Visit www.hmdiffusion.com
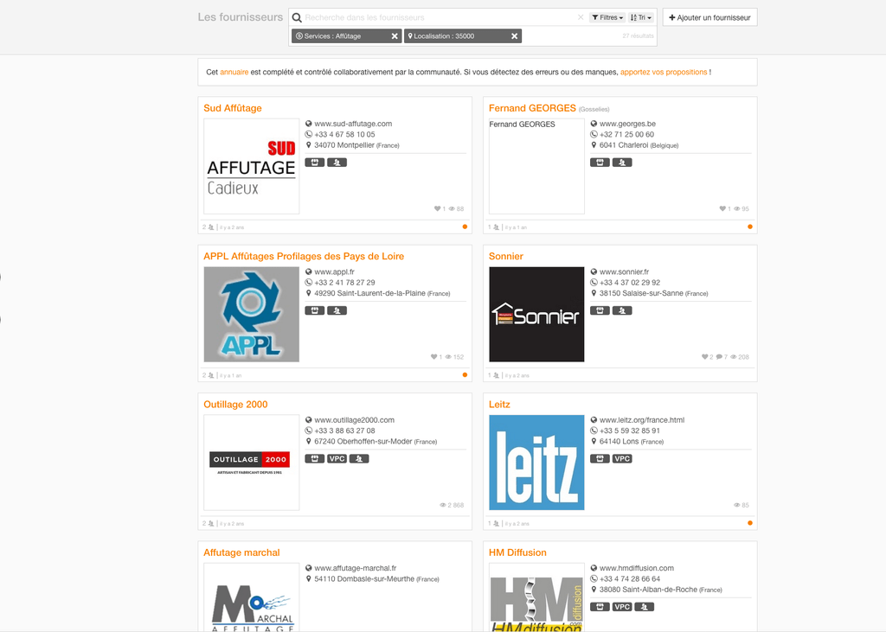 point(637,568)
